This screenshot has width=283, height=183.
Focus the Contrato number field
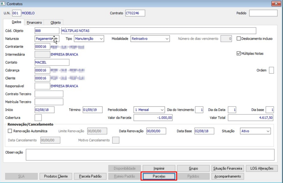pos(135,13)
